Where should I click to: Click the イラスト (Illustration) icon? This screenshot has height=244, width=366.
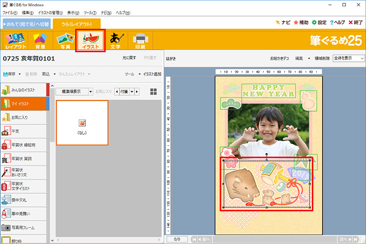[x=90, y=41]
